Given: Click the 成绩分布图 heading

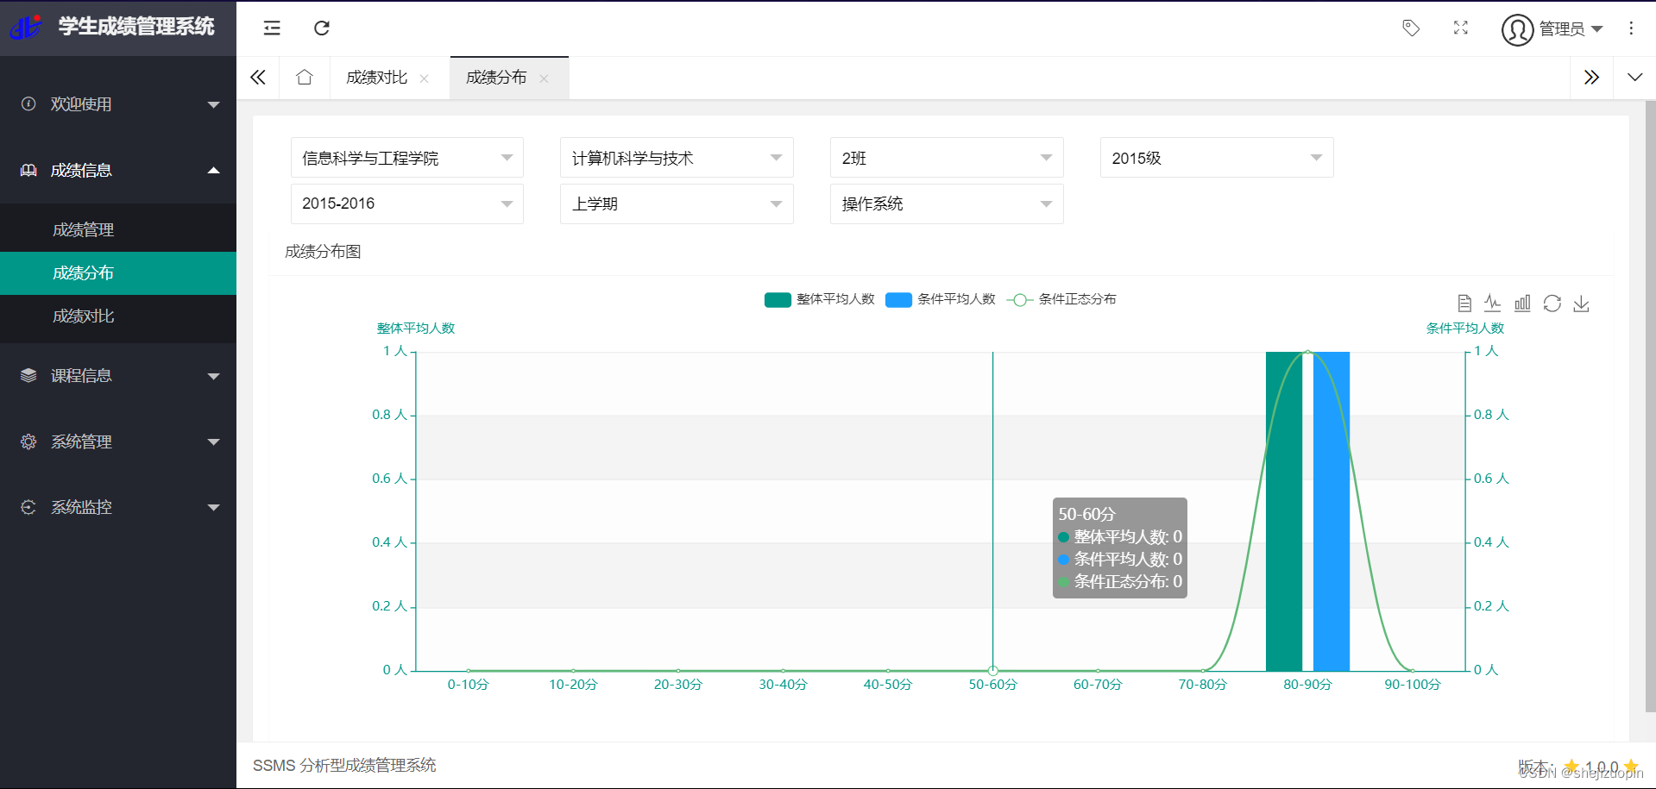Looking at the screenshot, I should click(x=323, y=252).
